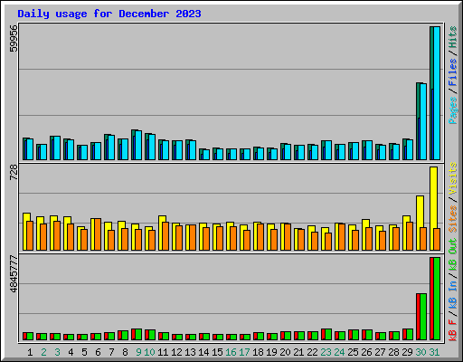Click the 'Pages' legend label

point(453,110)
